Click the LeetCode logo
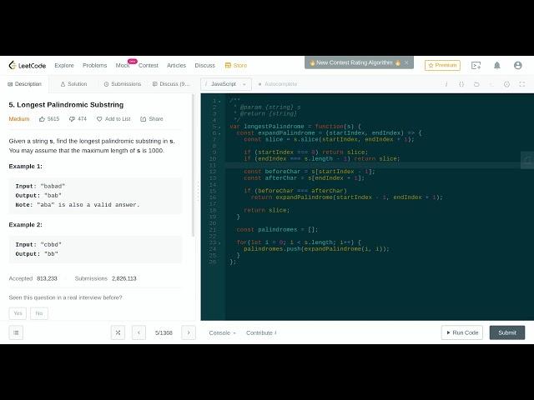Viewport: 534px width, 400px height. (x=28, y=65)
